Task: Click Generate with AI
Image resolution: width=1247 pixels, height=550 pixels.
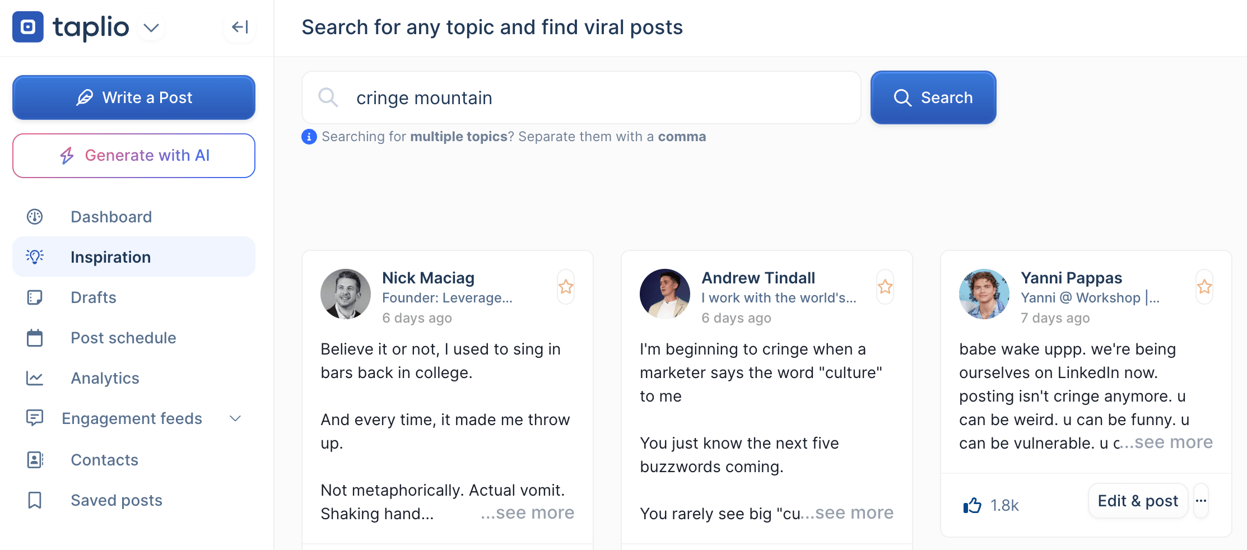Action: tap(134, 156)
